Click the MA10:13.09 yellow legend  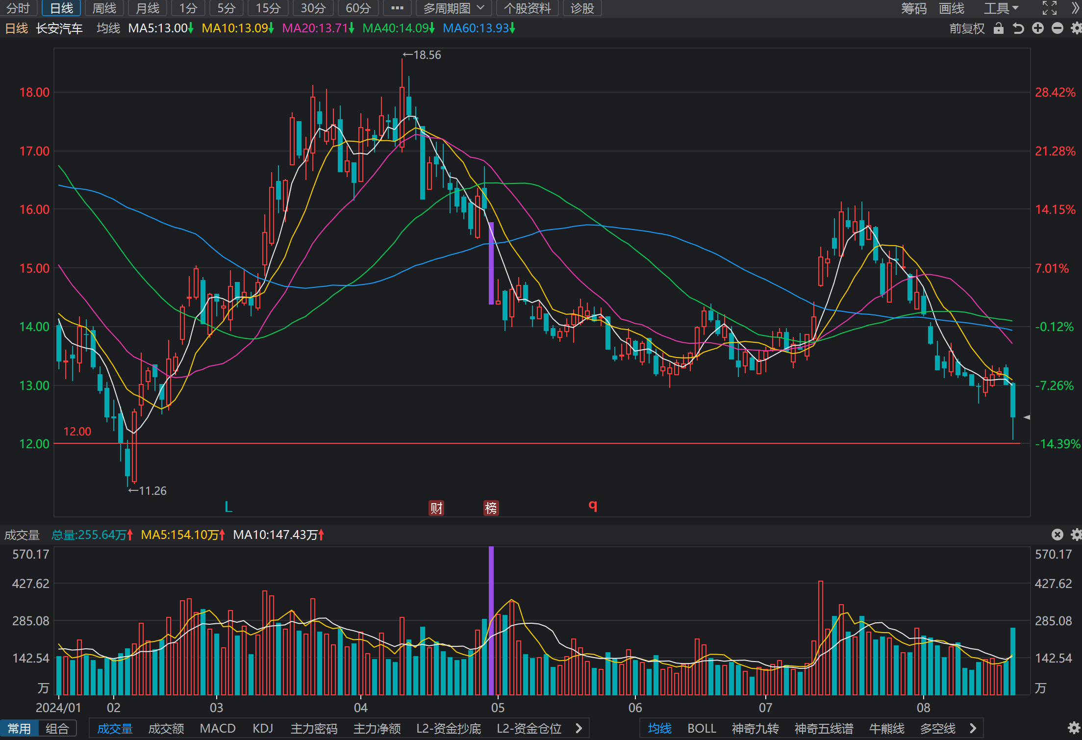237,28
